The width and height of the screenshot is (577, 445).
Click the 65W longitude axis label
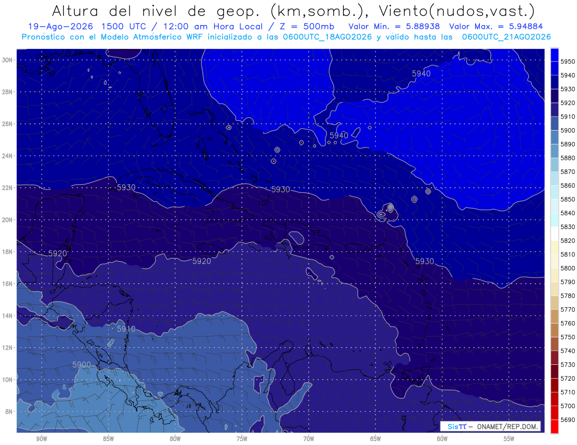click(376, 439)
